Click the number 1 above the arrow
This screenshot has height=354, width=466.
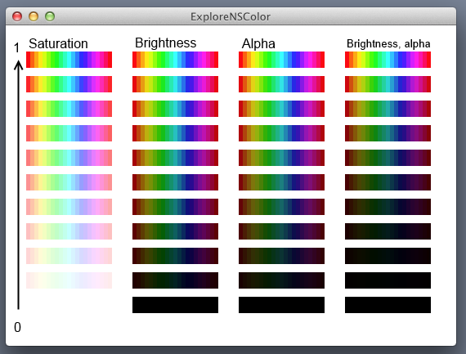[17, 48]
